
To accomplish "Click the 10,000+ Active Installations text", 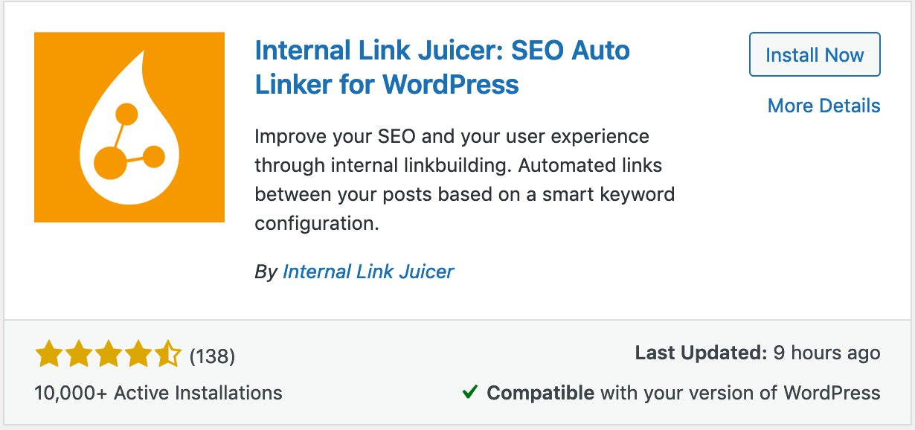I will click(x=158, y=392).
